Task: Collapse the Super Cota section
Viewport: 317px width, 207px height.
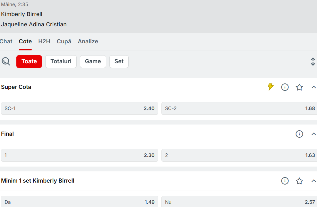Action: (314, 87)
